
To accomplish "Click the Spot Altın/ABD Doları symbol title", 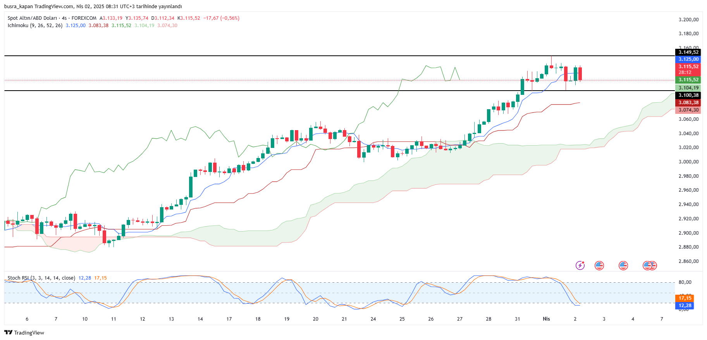I will click(x=32, y=18).
